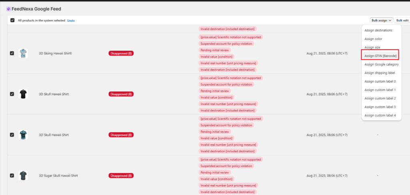Viewport: 410px width, 195px height.
Task: Open the Bulk edit button
Action: pos(402,20)
